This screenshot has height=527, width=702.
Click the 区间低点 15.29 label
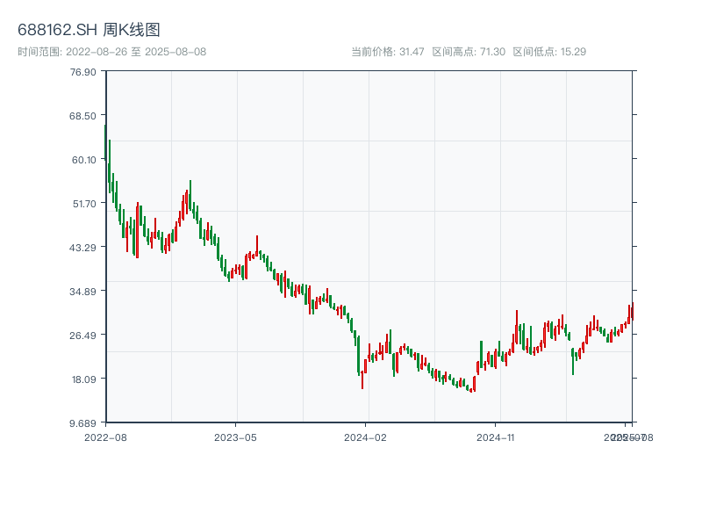(x=549, y=52)
